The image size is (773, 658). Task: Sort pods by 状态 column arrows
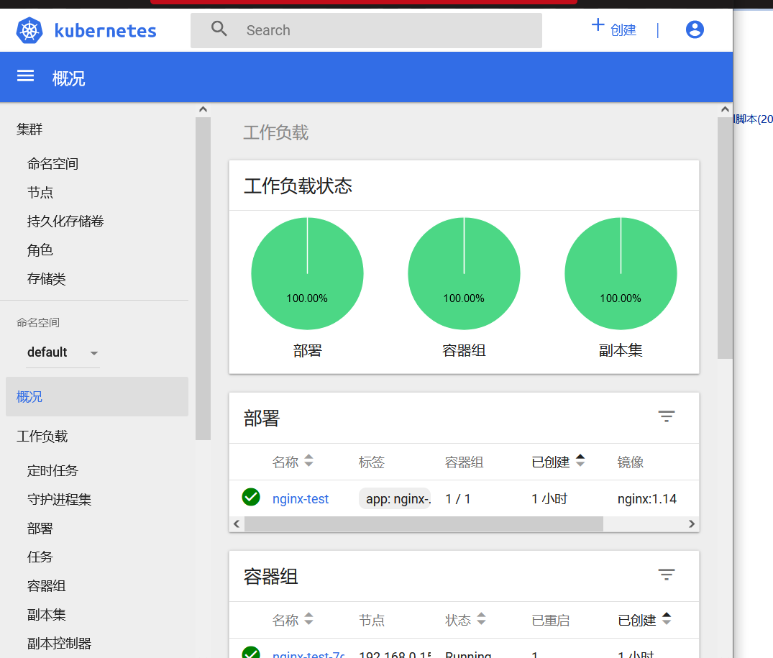pos(481,618)
